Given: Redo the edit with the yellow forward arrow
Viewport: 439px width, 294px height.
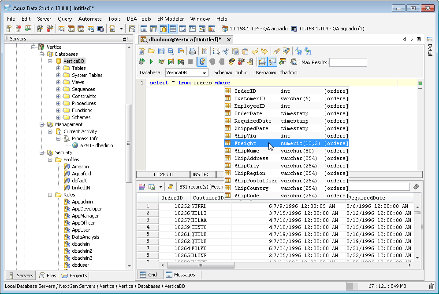Looking at the screenshot, I should [x=264, y=51].
